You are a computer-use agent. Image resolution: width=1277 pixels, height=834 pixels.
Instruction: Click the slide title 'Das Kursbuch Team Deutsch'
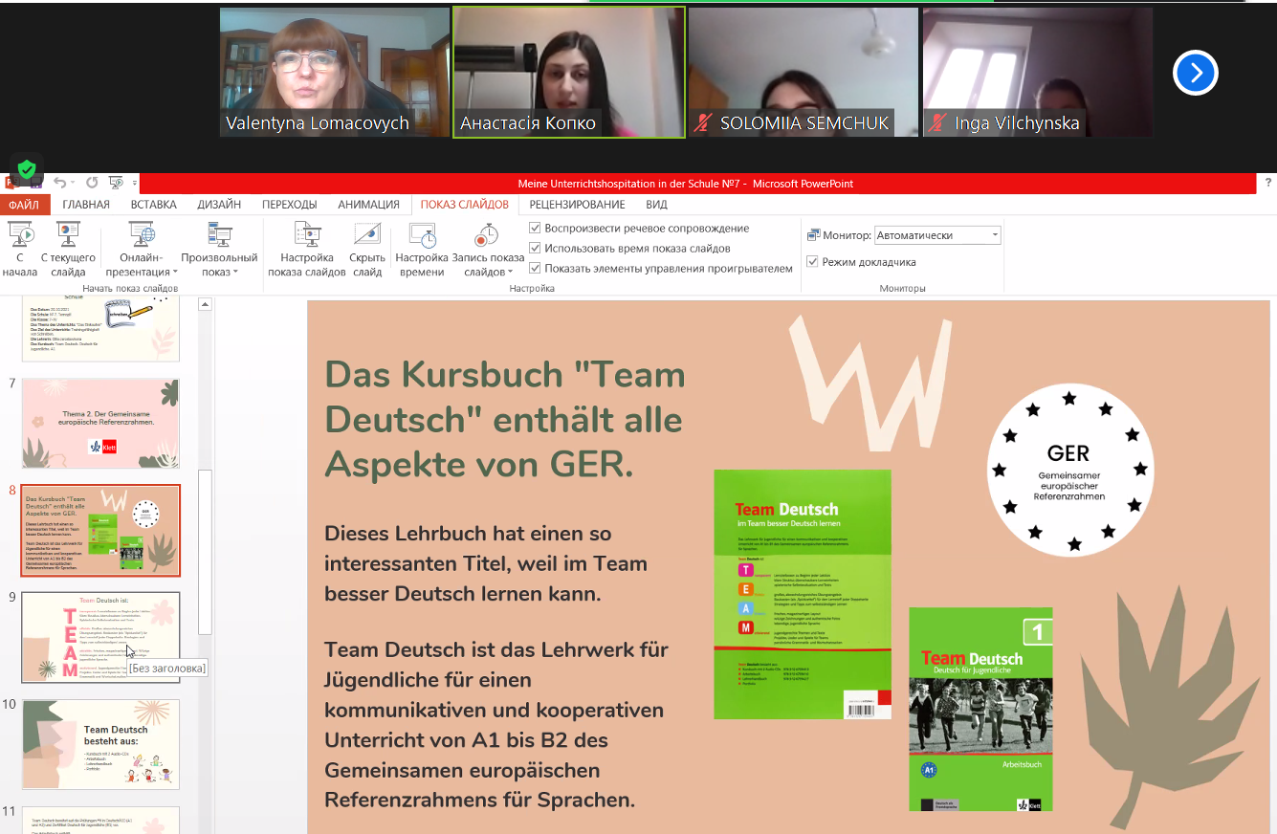tap(505, 420)
